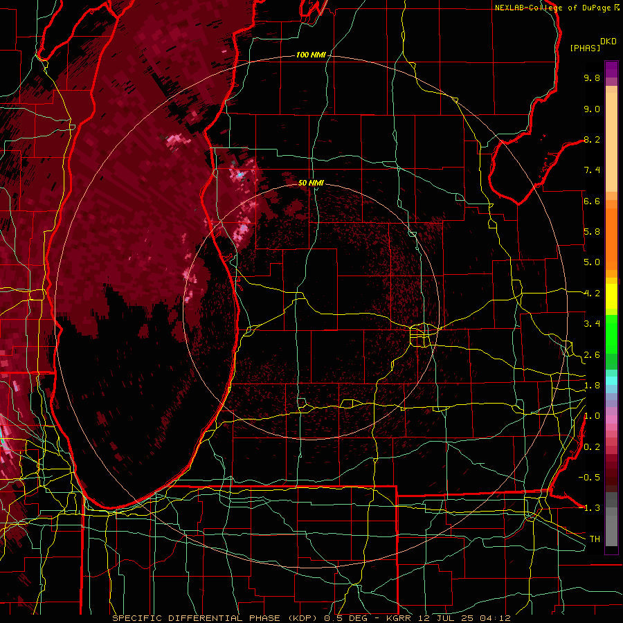Select the 0.2 scale value label
Image resolution: width=623 pixels, height=623 pixels.
pyautogui.click(x=592, y=447)
